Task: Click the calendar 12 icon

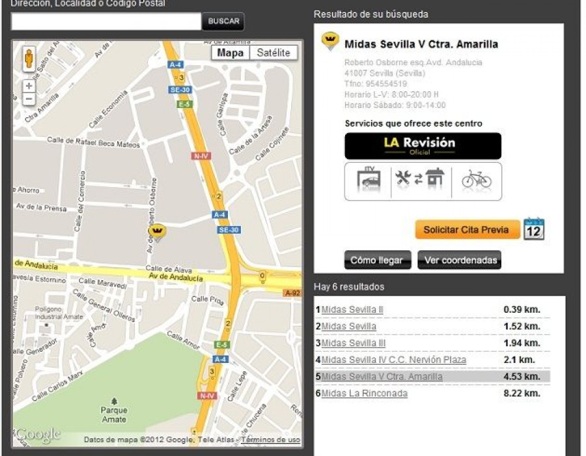Action: pos(534,229)
